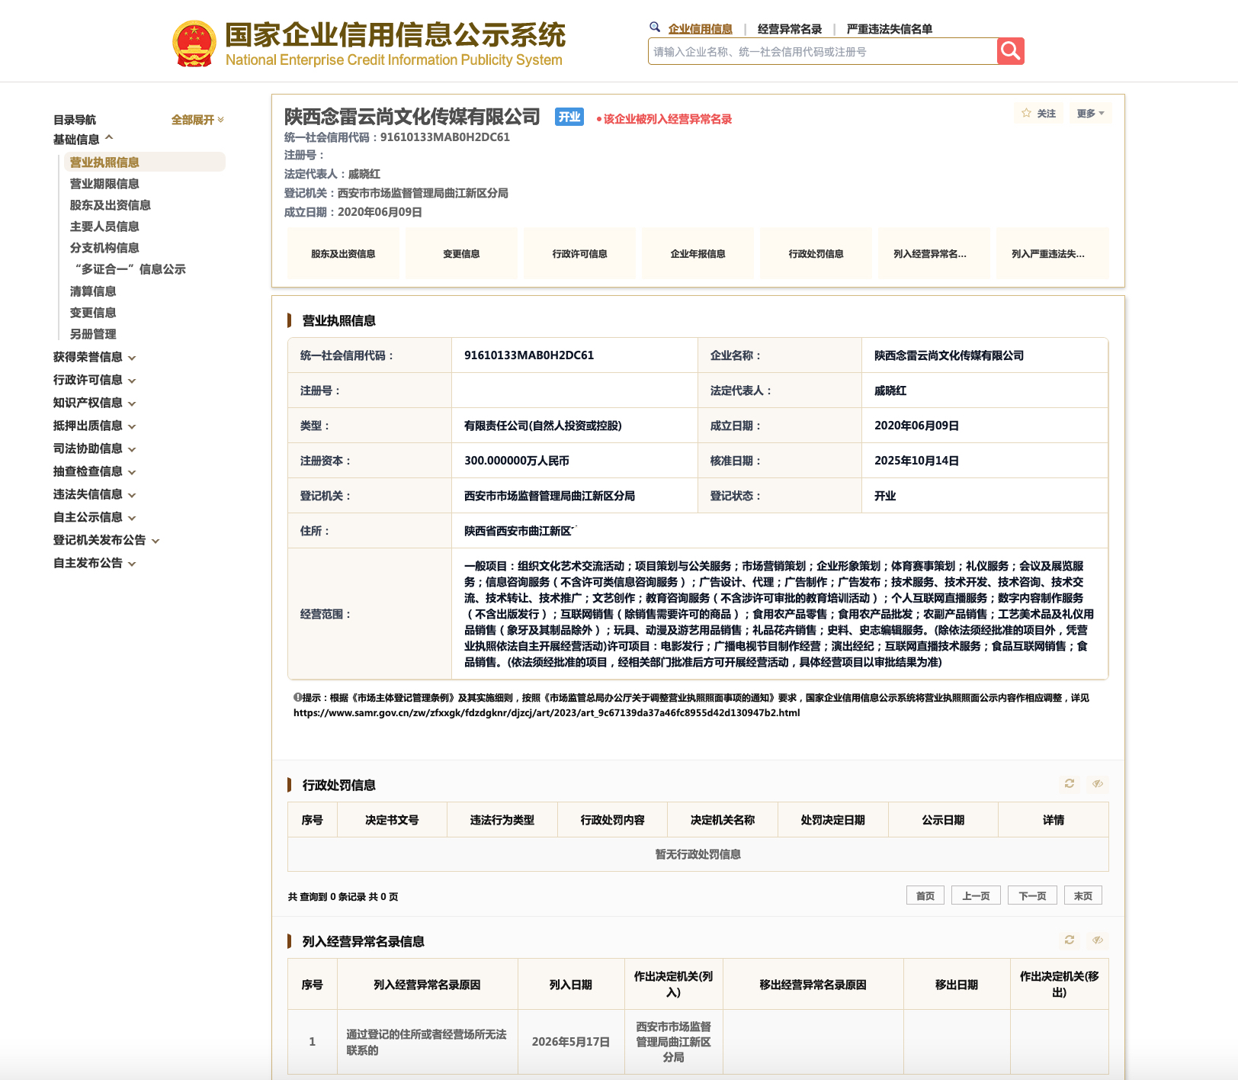This screenshot has height=1080, width=1238.
Task: Go to 首页 in penalty pagination
Action: click(x=925, y=895)
